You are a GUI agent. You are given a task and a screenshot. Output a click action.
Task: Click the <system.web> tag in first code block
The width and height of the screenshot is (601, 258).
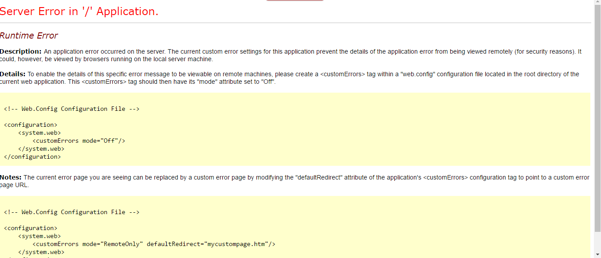pos(39,133)
